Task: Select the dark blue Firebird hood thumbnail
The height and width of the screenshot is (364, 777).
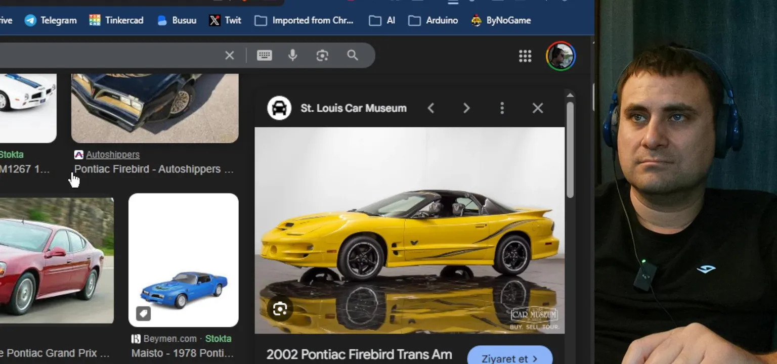Action: [x=155, y=108]
